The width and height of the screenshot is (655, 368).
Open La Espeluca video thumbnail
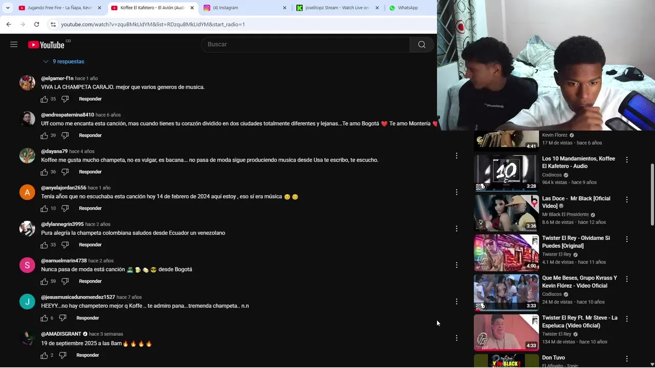[506, 332]
